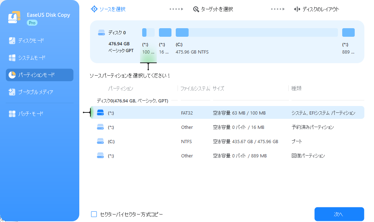
Task: Click the ディスクモード sidebar icon
Action: pos(12,40)
